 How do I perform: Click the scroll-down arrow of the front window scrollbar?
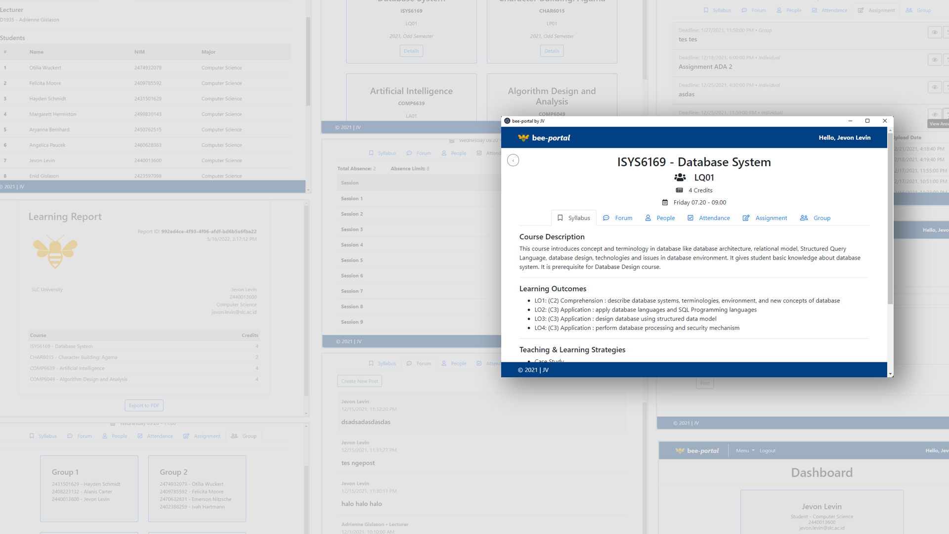[890, 374]
